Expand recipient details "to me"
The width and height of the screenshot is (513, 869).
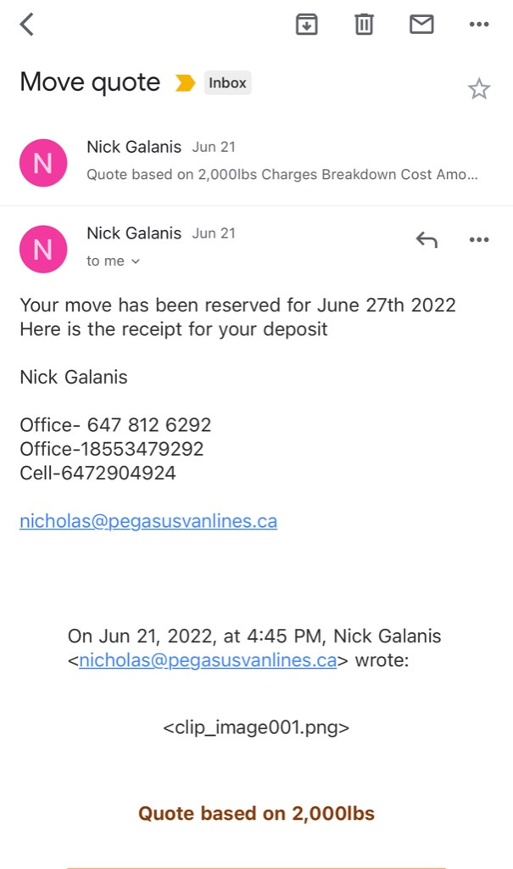pos(113,261)
